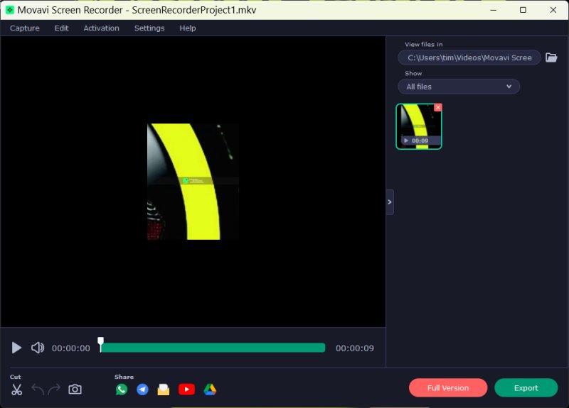Screen dimensions: 569x408
Task: Play the recorded video
Action: pos(16,348)
